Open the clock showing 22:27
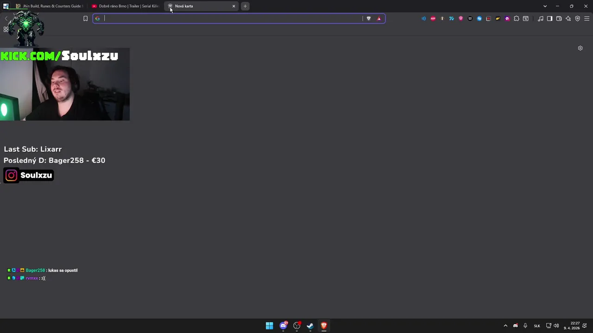593x333 pixels. tap(572, 326)
